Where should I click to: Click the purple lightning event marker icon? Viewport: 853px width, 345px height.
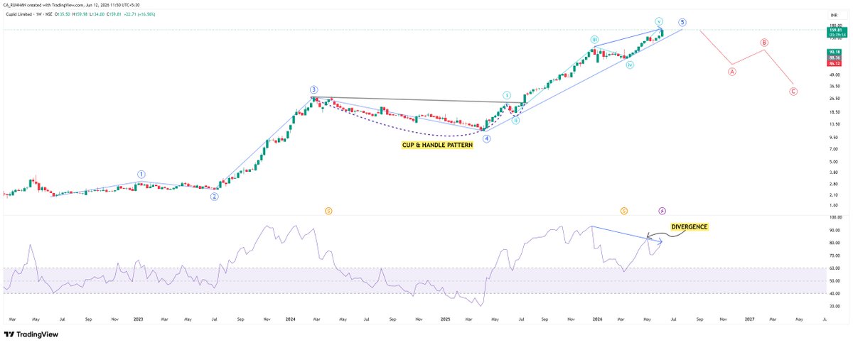(x=662, y=211)
